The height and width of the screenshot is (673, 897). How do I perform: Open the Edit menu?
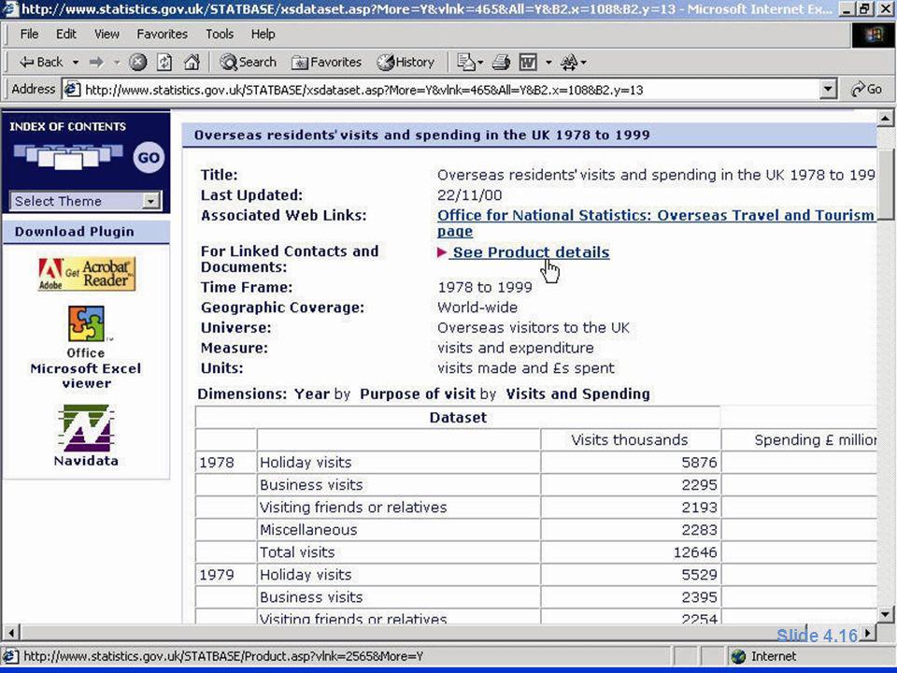65,35
